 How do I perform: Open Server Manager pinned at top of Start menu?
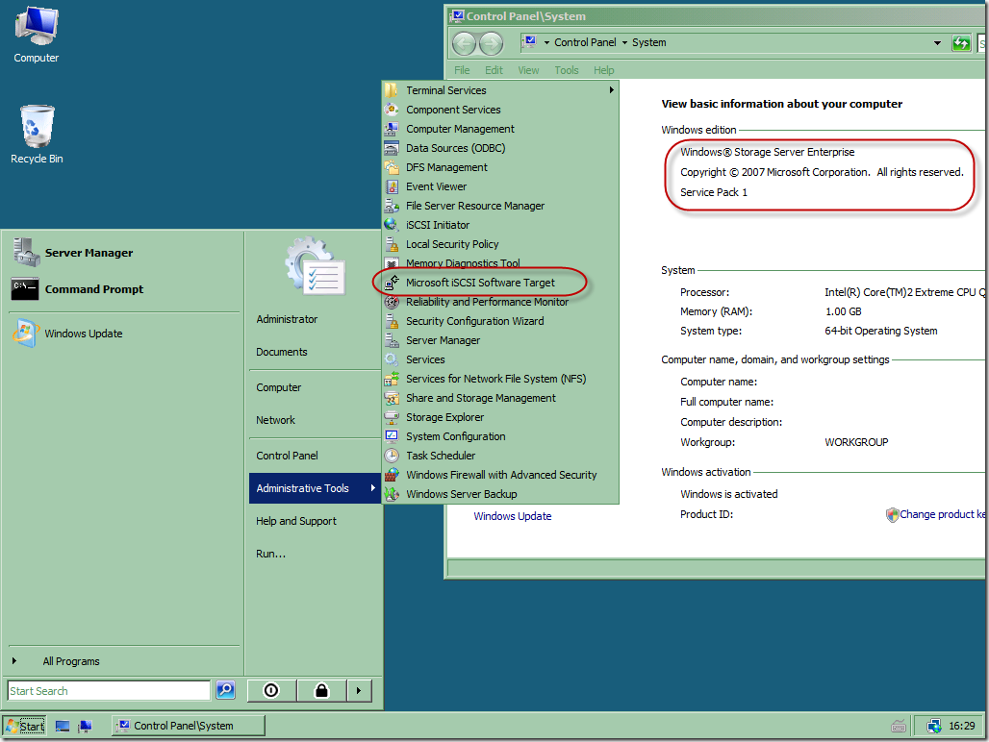89,253
